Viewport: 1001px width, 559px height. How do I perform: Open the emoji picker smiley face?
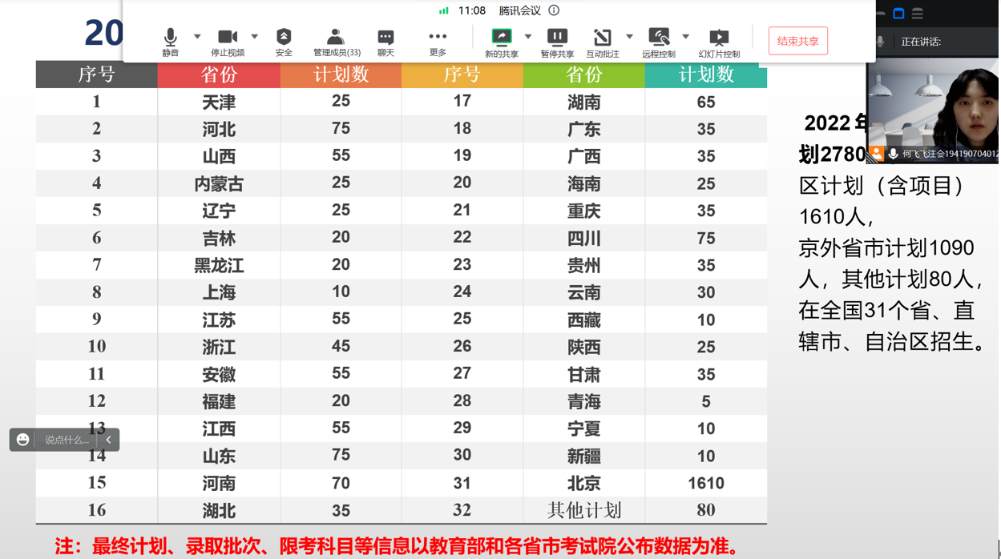coord(23,440)
